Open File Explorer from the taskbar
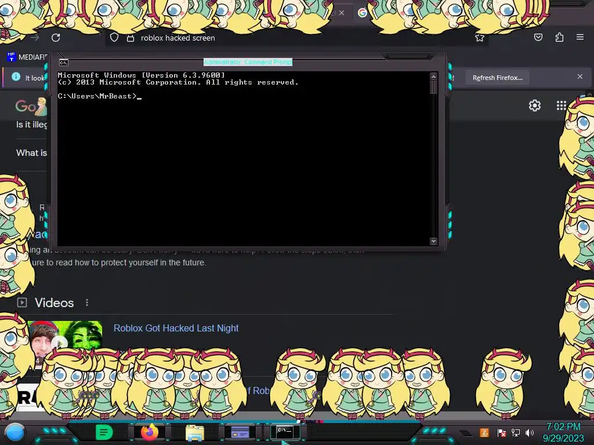 coord(195,433)
